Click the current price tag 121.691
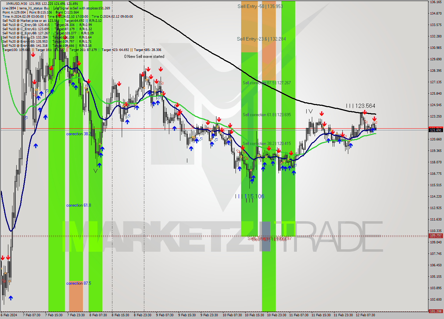Screen dimensions: 444x319 coord(436,130)
